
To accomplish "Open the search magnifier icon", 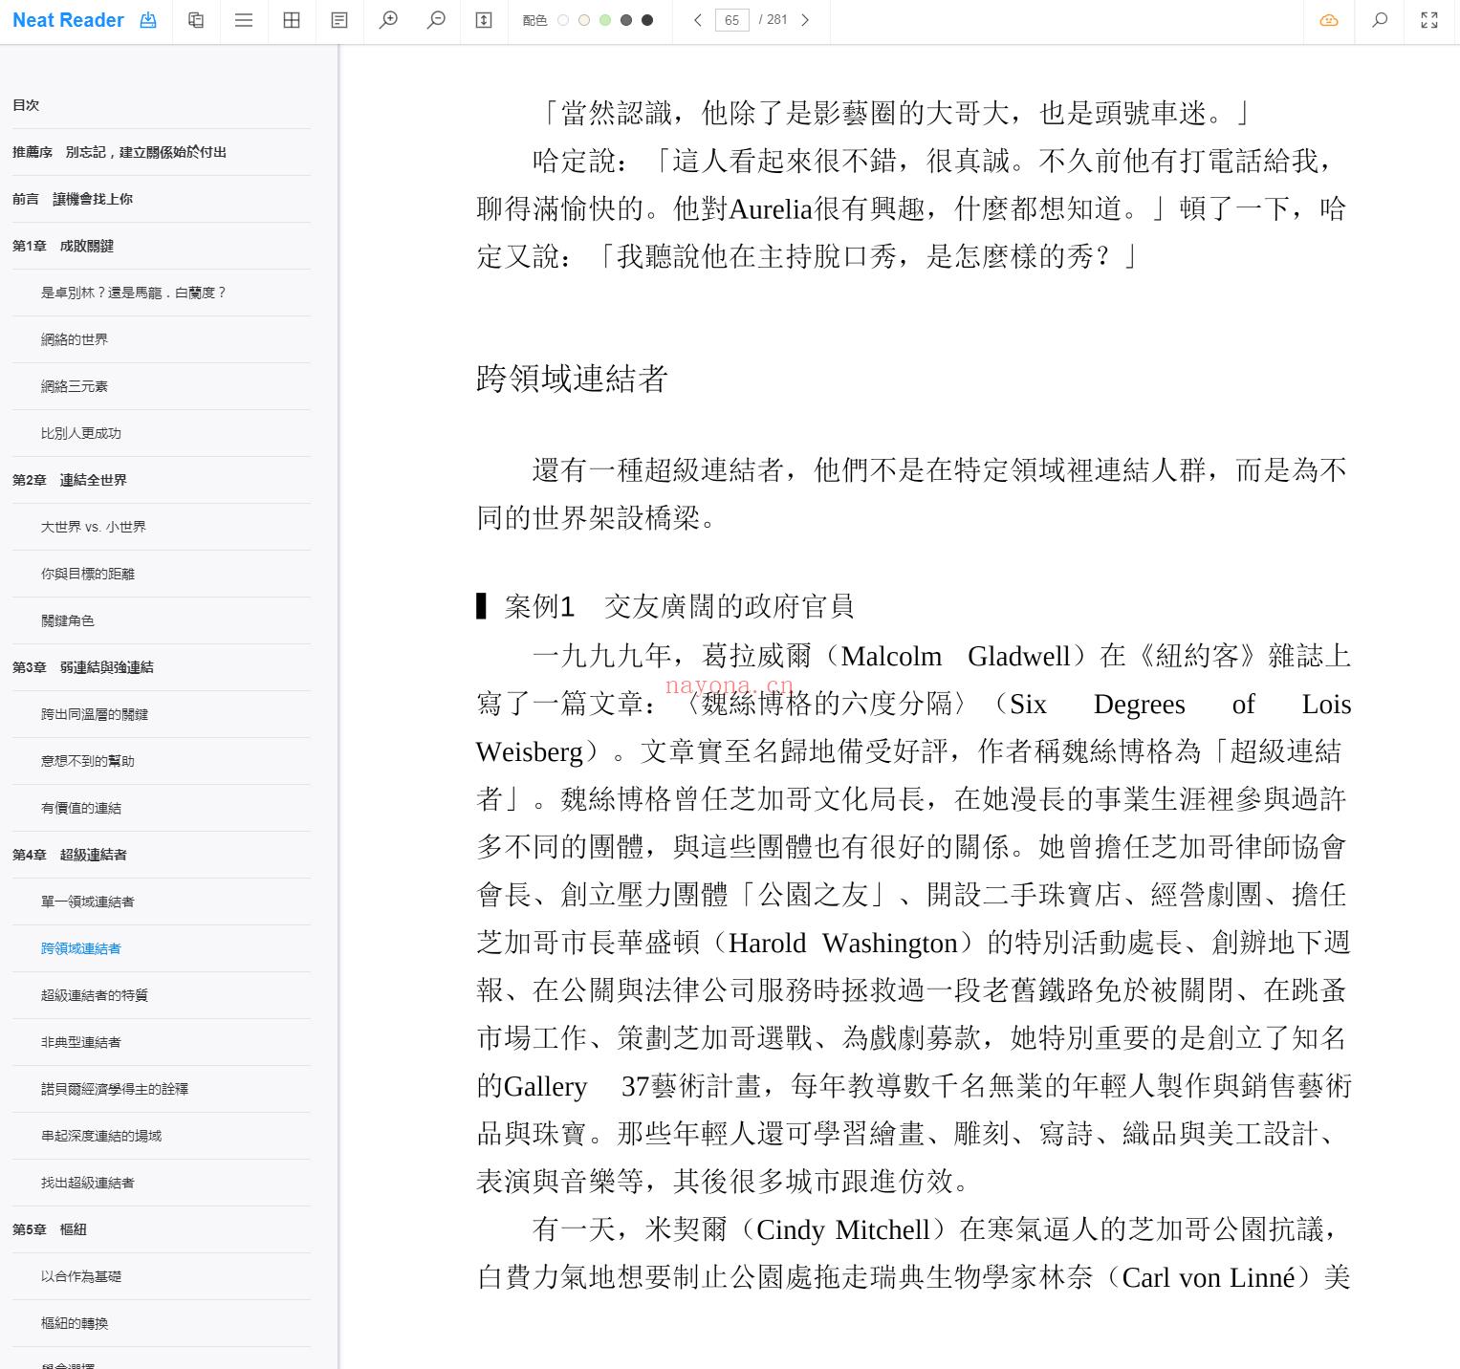I will (1380, 20).
